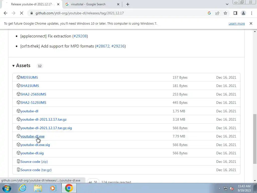The width and height of the screenshot is (257, 193).
Task: Close the virustotal Google Search tab
Action: [118, 4]
